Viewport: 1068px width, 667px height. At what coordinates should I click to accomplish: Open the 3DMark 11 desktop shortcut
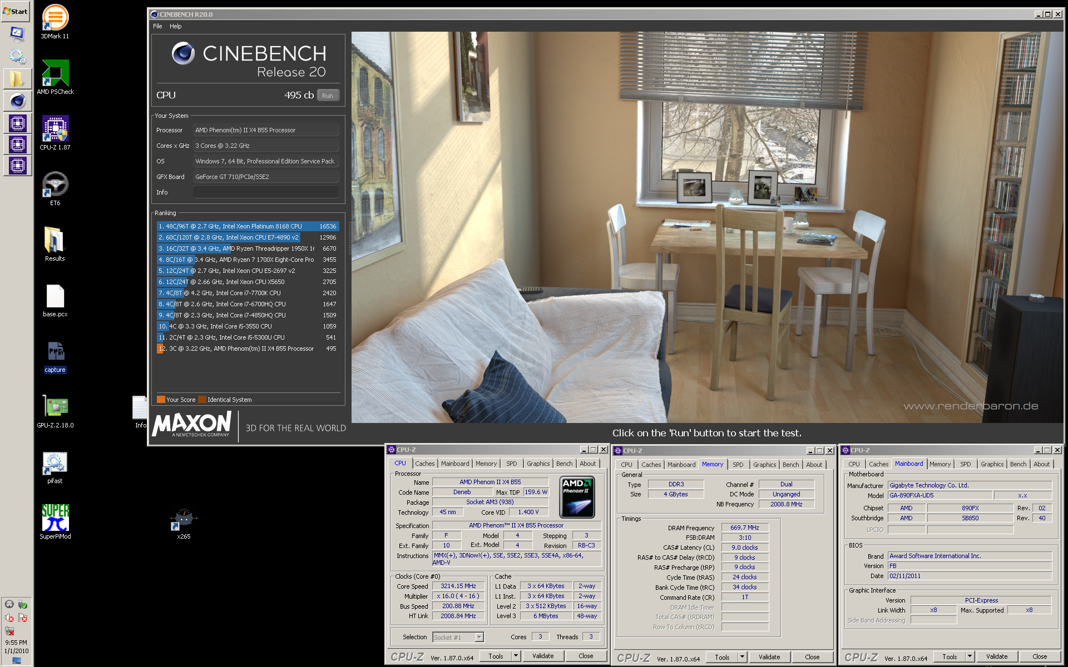click(x=55, y=22)
